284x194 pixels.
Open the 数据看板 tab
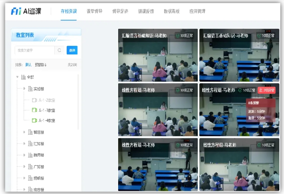pos(171,11)
